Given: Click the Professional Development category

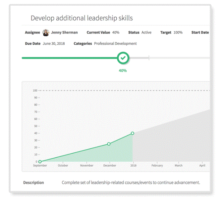Looking at the screenshot, I should click(115, 43).
